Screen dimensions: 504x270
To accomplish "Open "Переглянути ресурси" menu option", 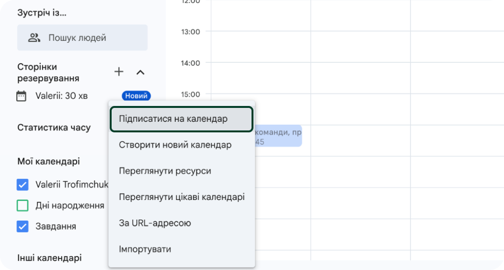I will (x=165, y=171).
